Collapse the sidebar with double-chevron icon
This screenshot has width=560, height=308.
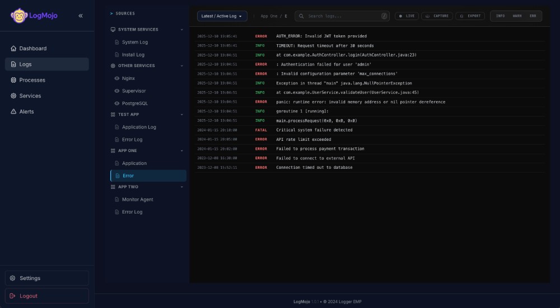click(81, 16)
